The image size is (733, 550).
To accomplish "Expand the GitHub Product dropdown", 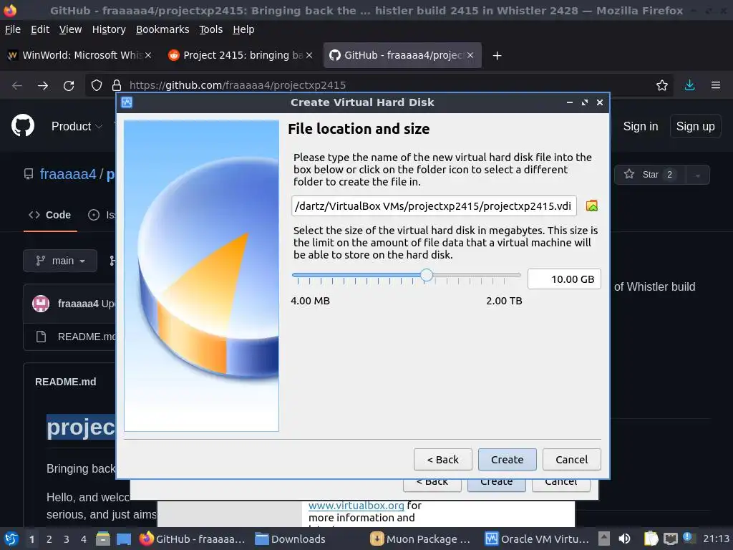I will click(77, 126).
